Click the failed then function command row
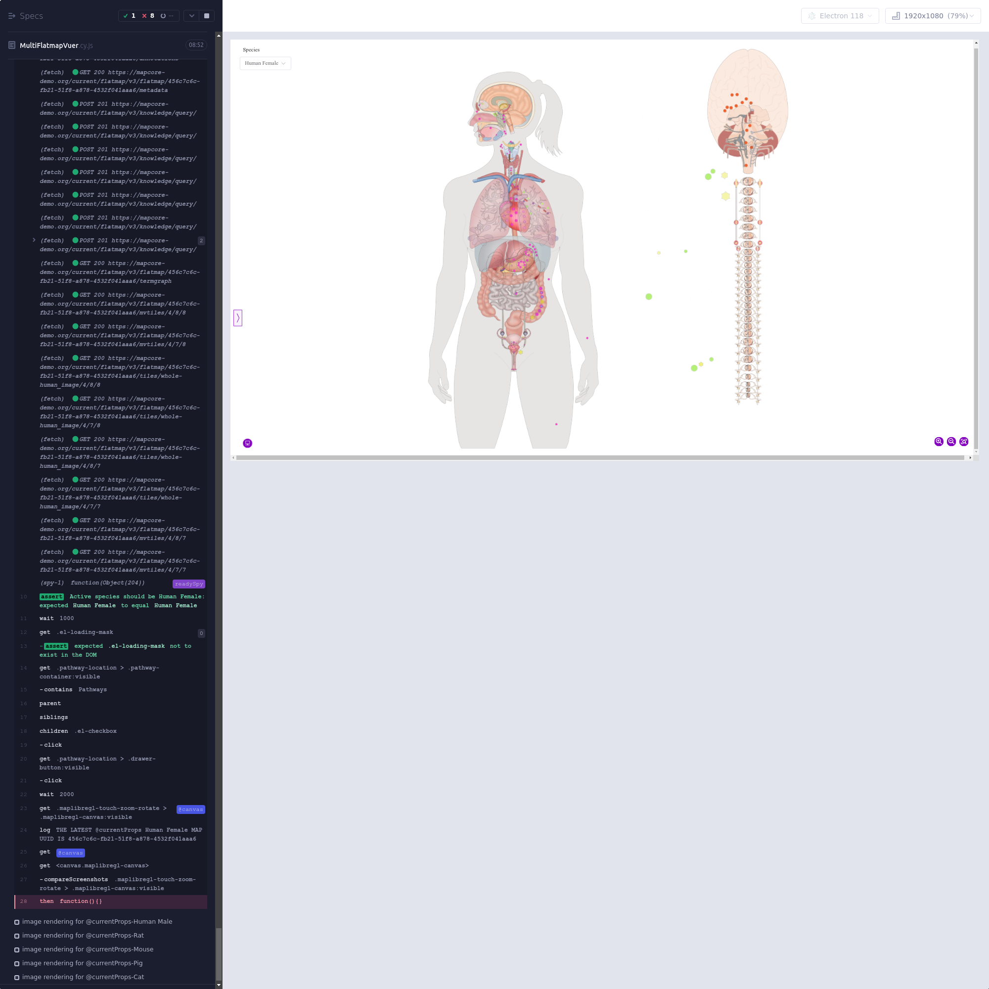This screenshot has height=989, width=989. (x=111, y=901)
